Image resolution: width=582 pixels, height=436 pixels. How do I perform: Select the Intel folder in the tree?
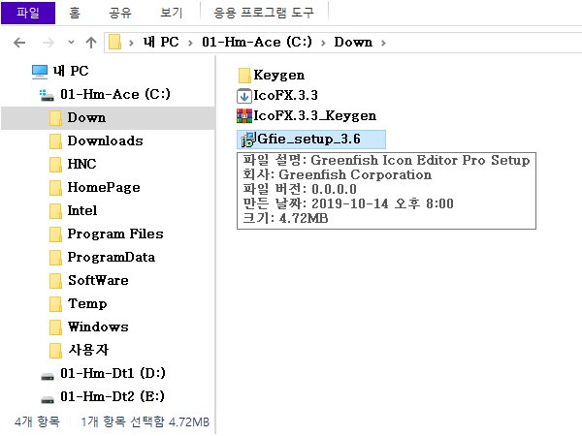(x=82, y=210)
